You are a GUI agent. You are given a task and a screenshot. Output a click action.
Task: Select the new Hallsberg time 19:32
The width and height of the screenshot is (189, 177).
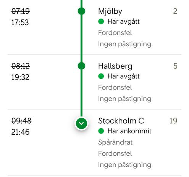click(x=20, y=77)
